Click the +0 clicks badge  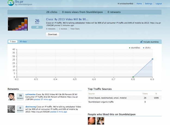(37, 27)
